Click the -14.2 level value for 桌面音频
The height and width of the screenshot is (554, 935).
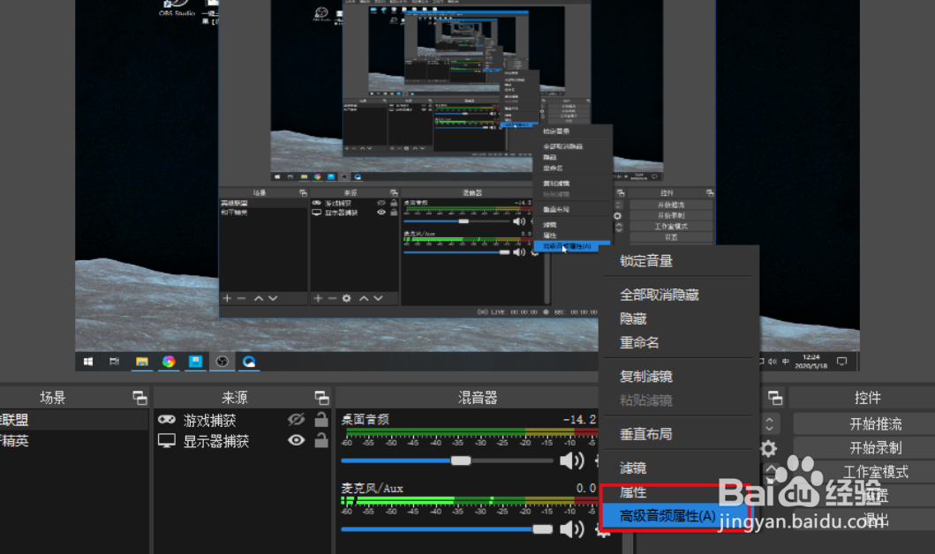click(579, 419)
